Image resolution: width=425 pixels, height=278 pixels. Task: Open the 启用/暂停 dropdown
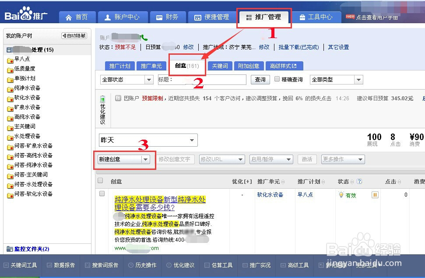(271, 159)
